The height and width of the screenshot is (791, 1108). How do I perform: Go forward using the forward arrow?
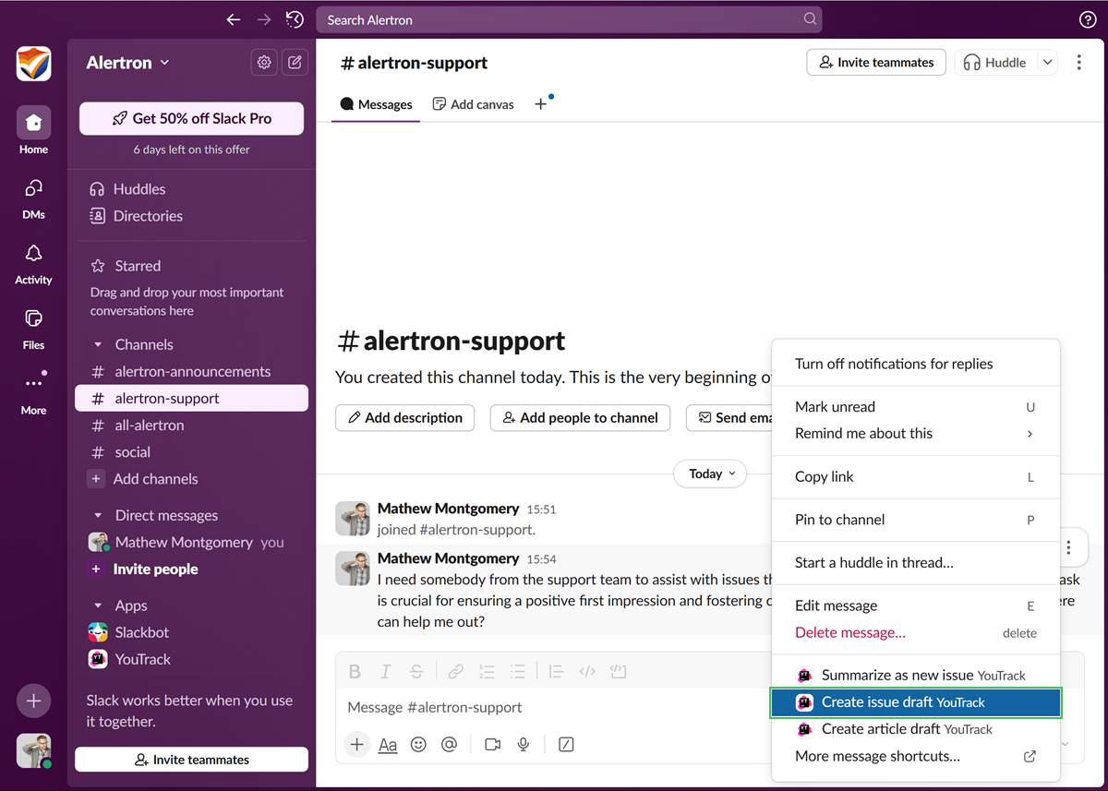tap(264, 19)
